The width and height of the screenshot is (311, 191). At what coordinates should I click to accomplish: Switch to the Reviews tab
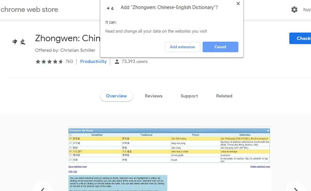(154, 96)
